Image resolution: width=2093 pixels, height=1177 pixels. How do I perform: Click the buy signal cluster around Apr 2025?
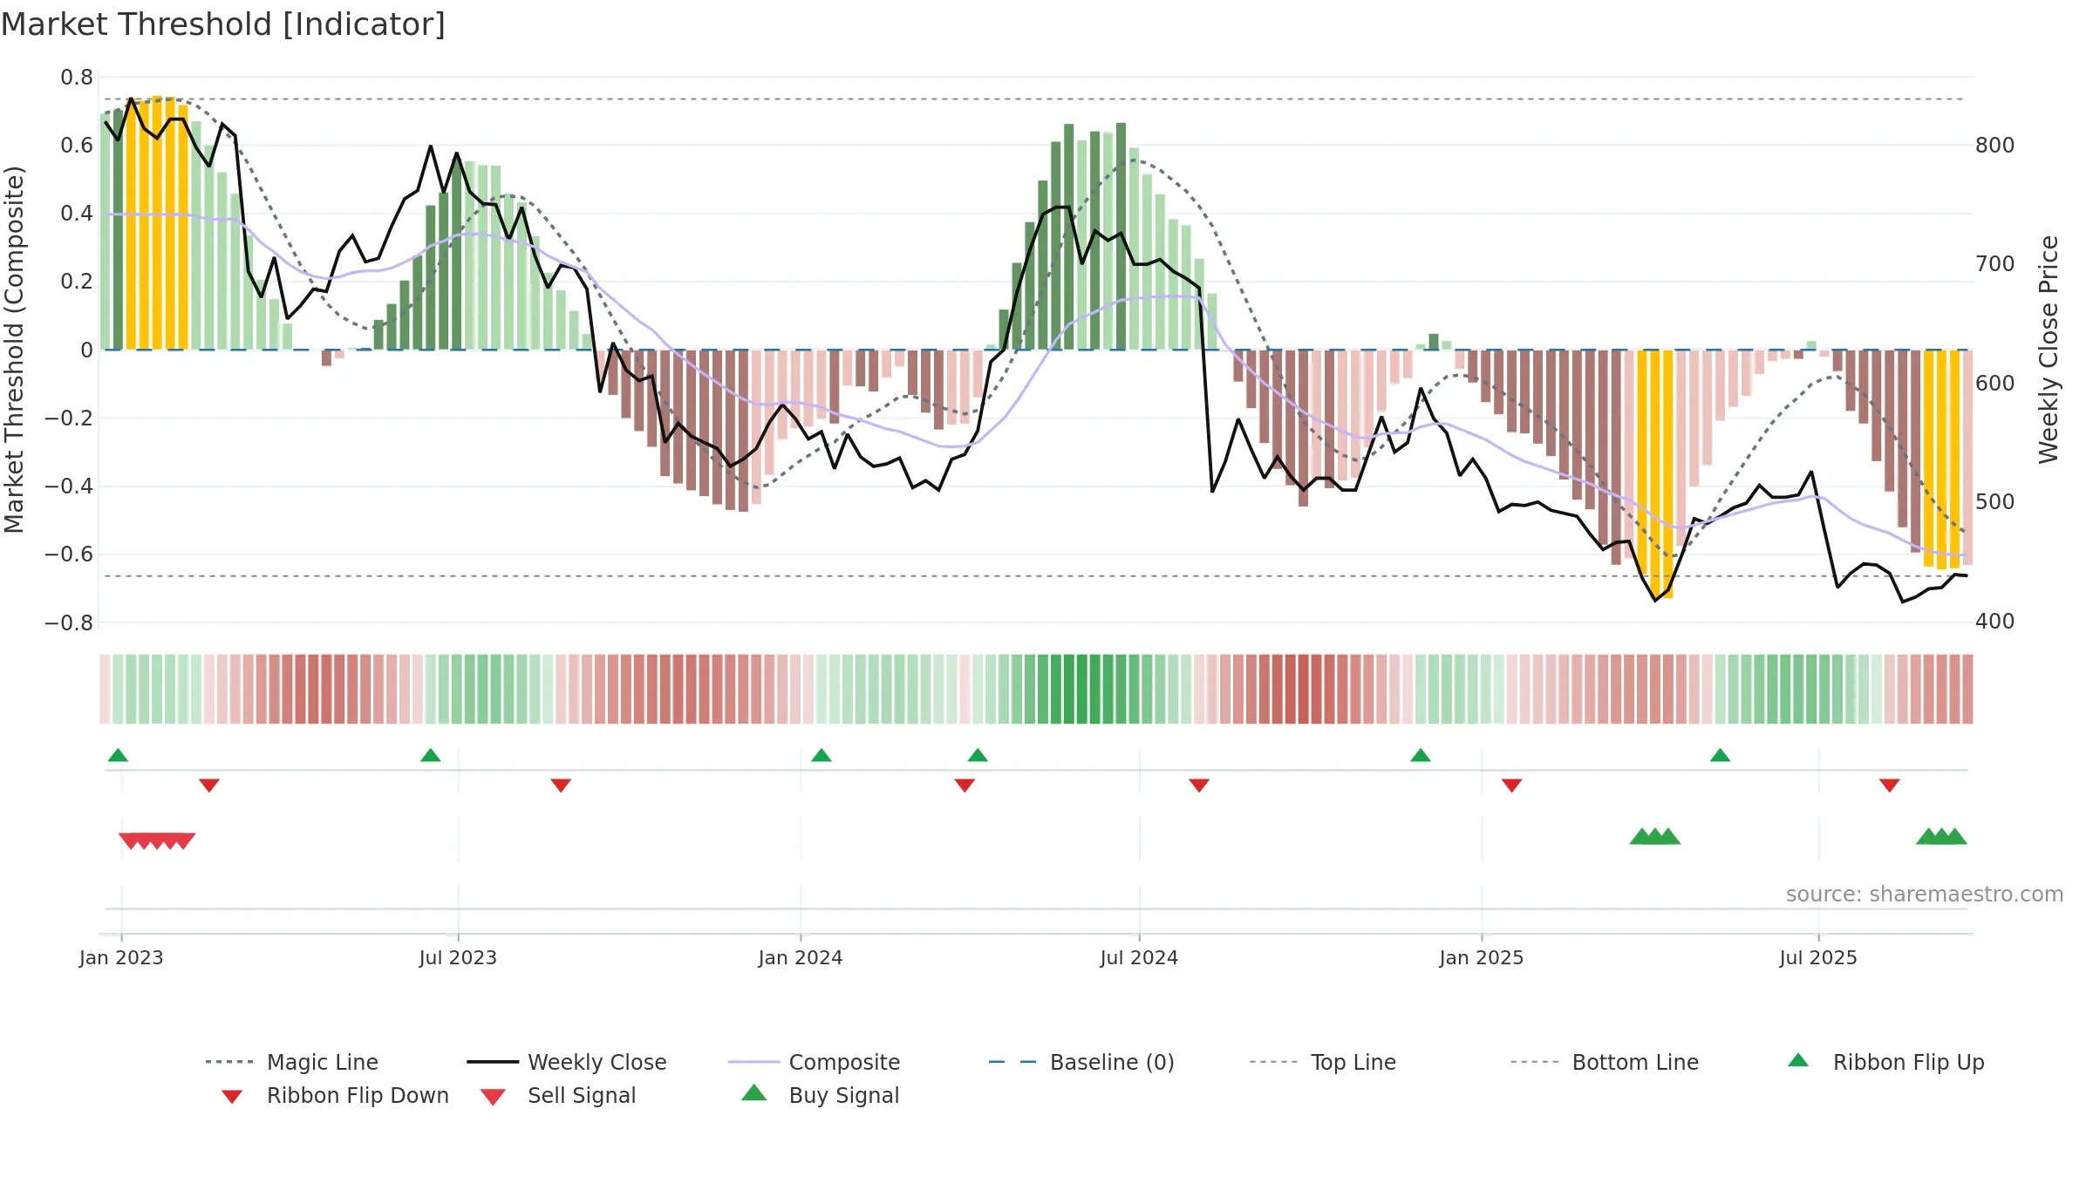(1655, 836)
